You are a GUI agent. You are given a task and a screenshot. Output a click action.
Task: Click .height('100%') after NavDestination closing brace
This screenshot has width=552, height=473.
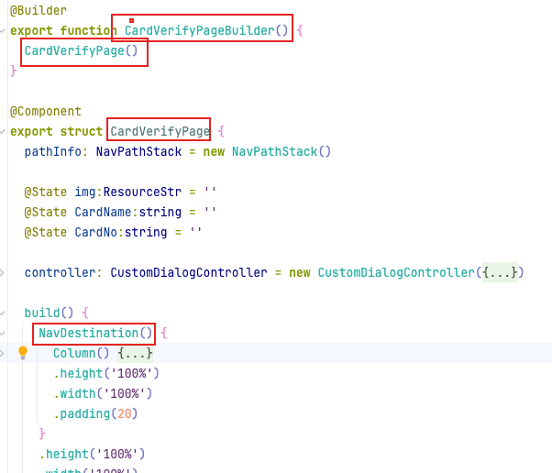92,454
